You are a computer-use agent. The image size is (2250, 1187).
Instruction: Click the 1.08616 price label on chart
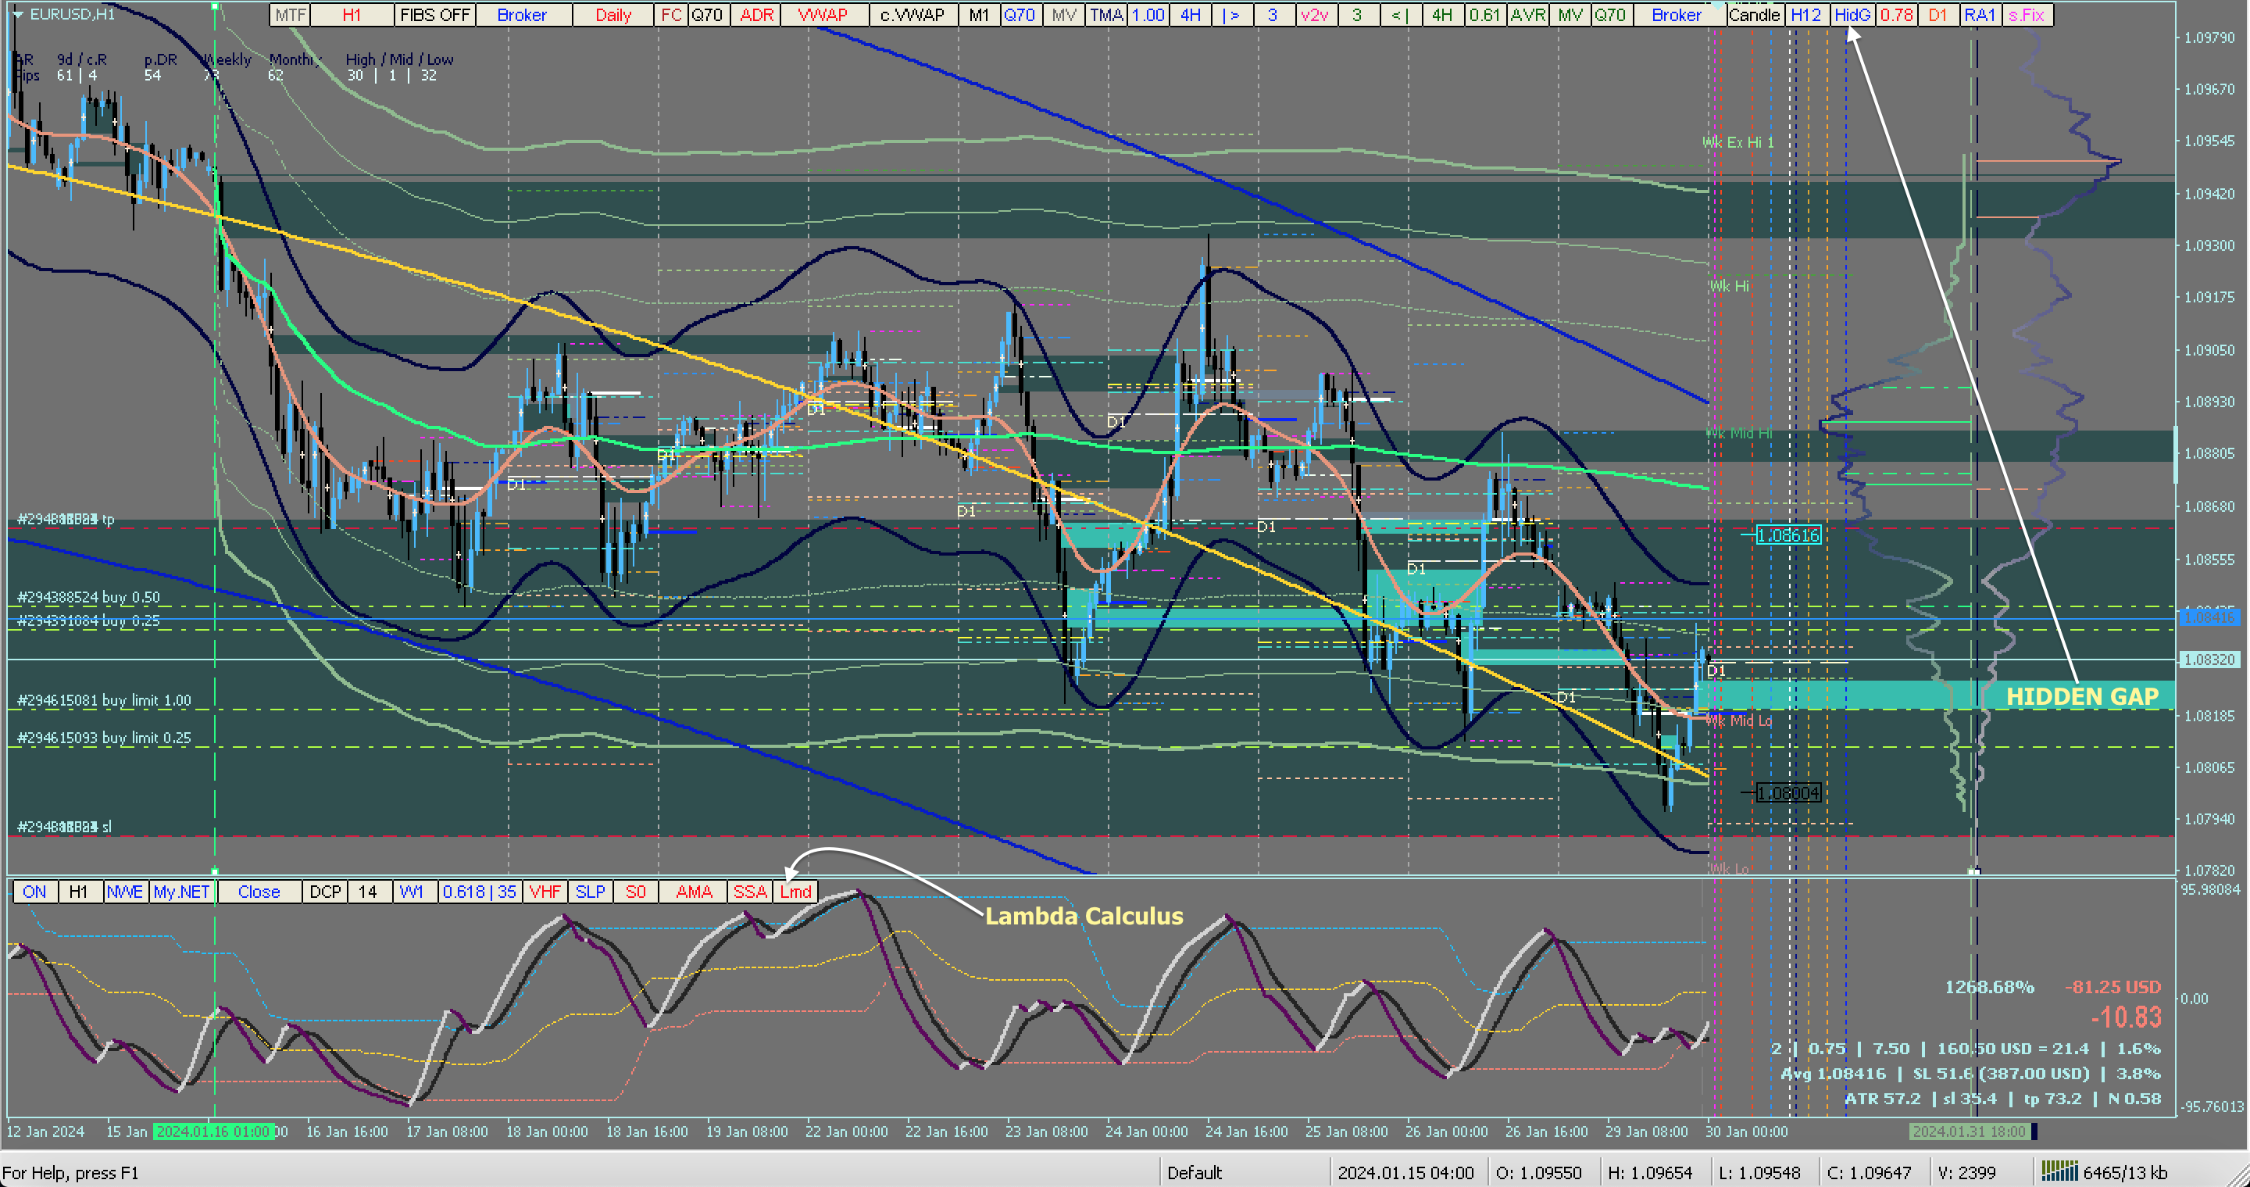[x=1788, y=535]
